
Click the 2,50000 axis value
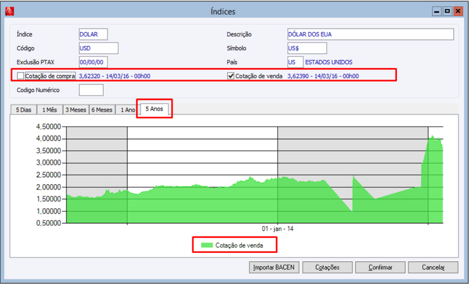coord(49,175)
